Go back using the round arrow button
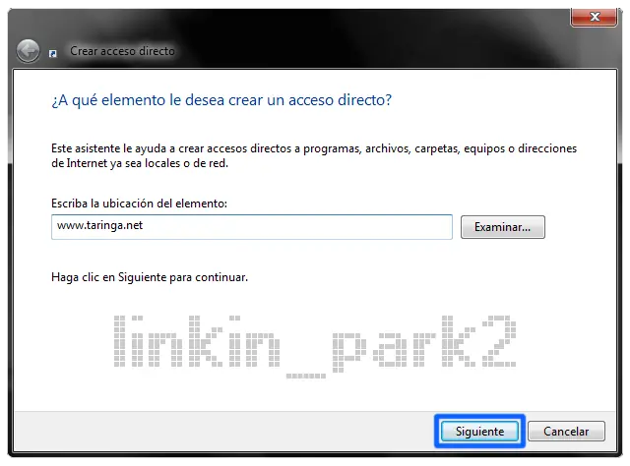The image size is (630, 466). point(28,51)
